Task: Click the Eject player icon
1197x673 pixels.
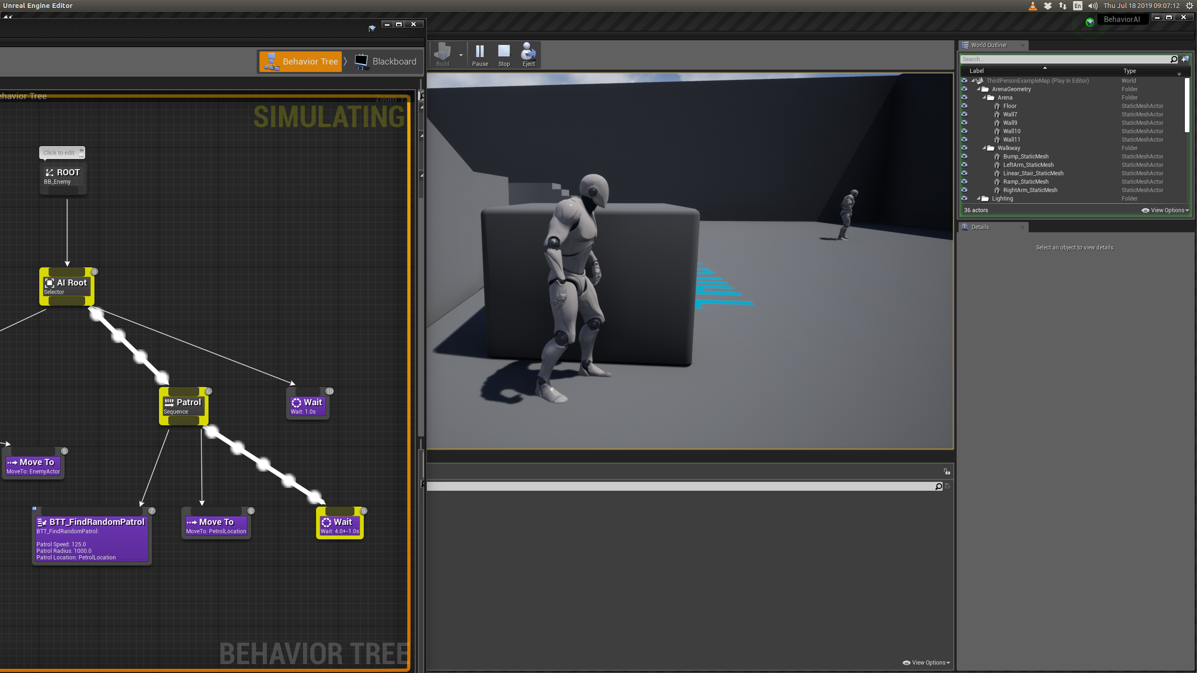Action: (528, 55)
